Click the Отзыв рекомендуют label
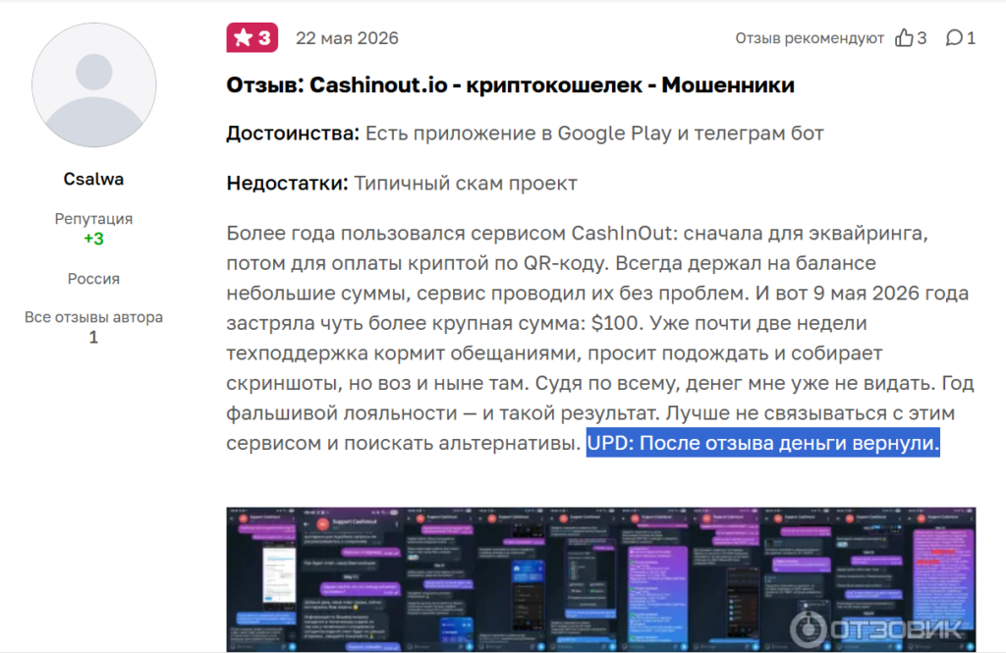 click(810, 38)
